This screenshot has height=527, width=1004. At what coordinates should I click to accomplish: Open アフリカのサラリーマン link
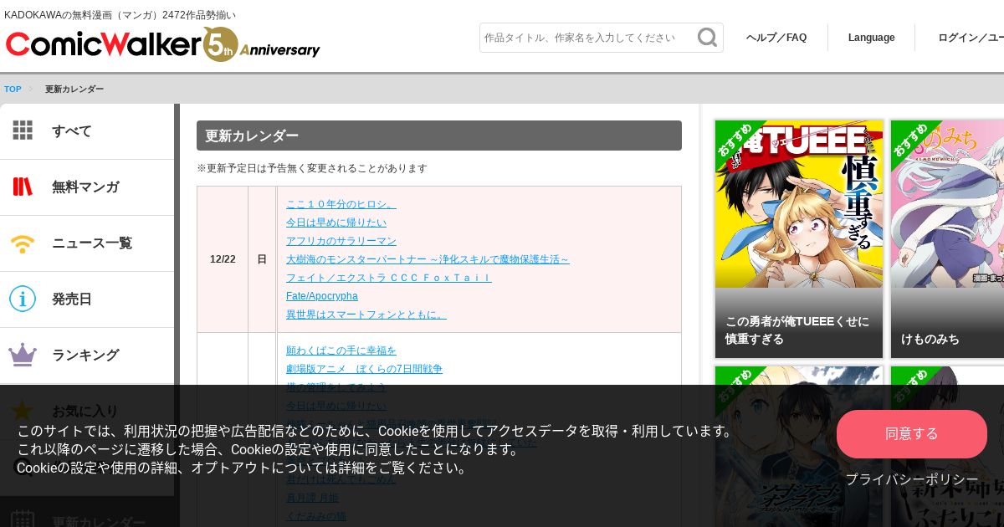coord(341,241)
